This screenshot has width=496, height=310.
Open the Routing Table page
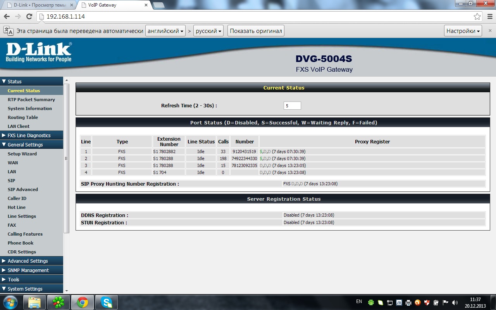[x=23, y=117]
